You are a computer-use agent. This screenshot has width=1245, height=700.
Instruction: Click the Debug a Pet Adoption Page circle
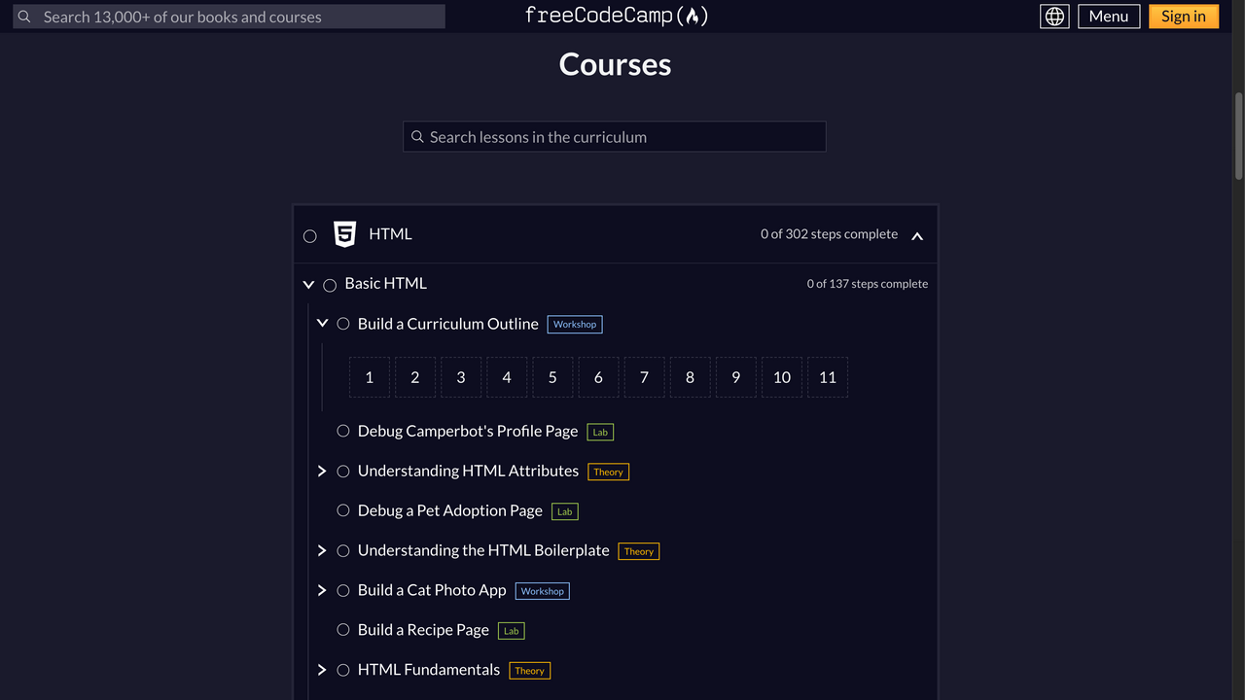coord(343,510)
